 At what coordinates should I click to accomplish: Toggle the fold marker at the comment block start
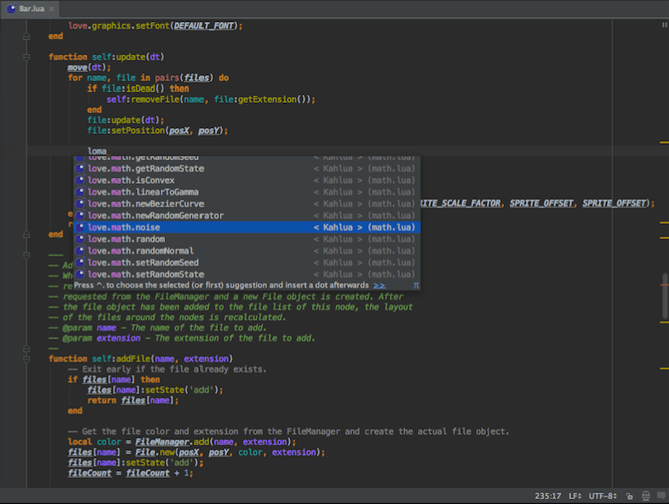pos(26,255)
